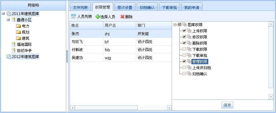Viewport: 276px width, 113px height.
Task: Click the 开发组 department cell
Action: [x=154, y=34]
